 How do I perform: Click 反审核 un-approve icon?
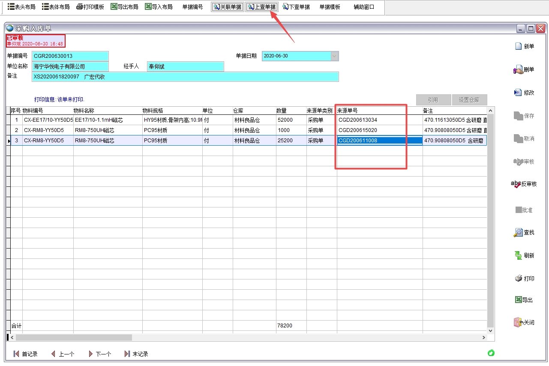[516, 184]
